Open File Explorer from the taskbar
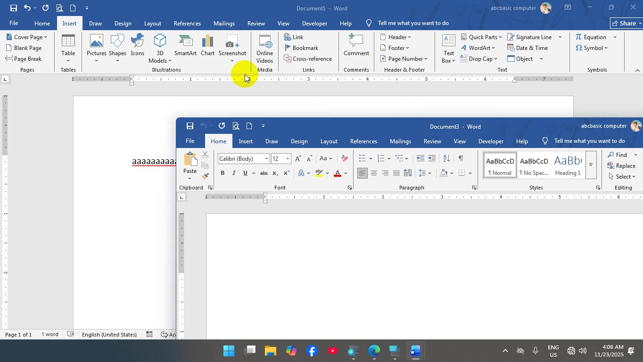The height and width of the screenshot is (362, 643). click(270, 351)
